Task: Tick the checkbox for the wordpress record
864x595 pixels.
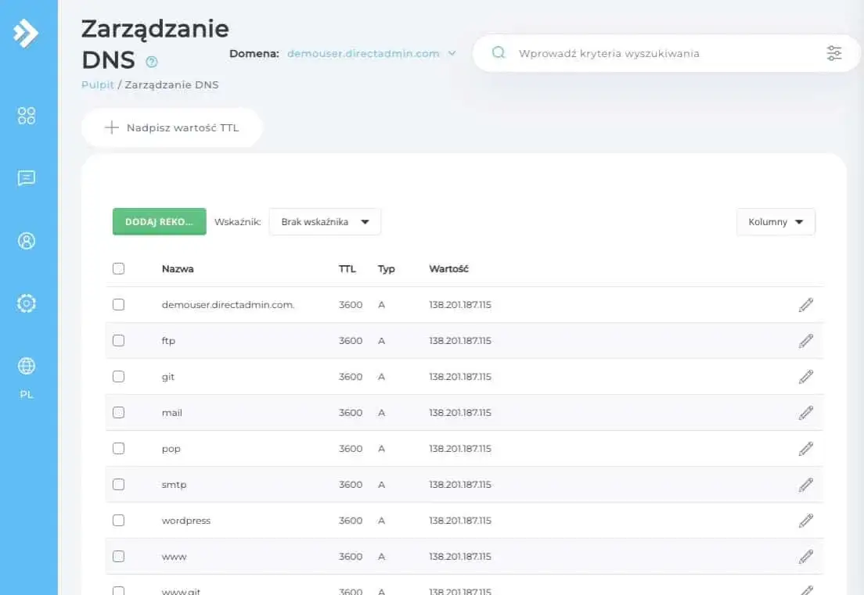Action: click(118, 520)
